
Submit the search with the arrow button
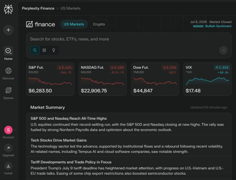[223, 50]
